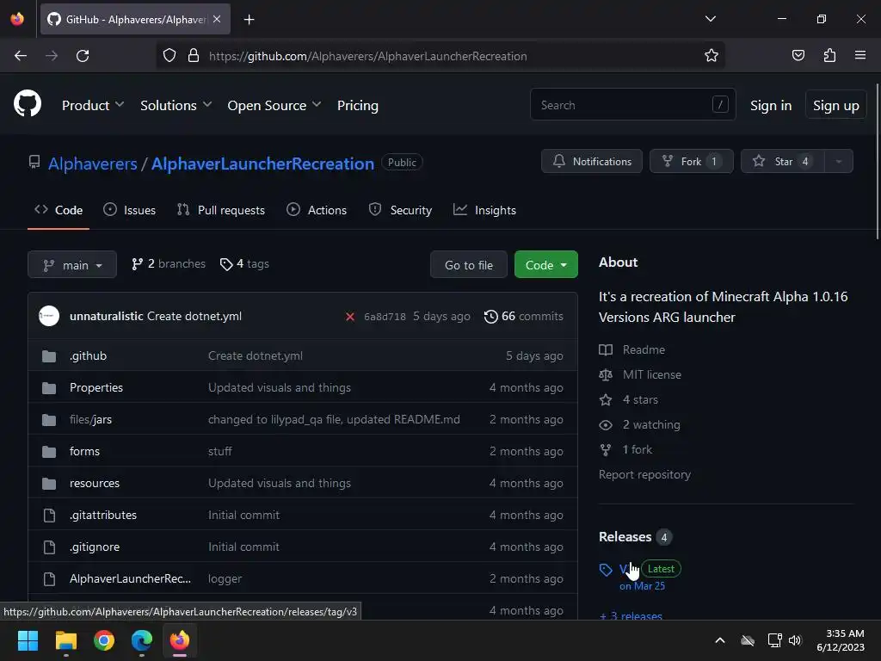The width and height of the screenshot is (881, 661).
Task: Click the Go to file button
Action: (469, 265)
